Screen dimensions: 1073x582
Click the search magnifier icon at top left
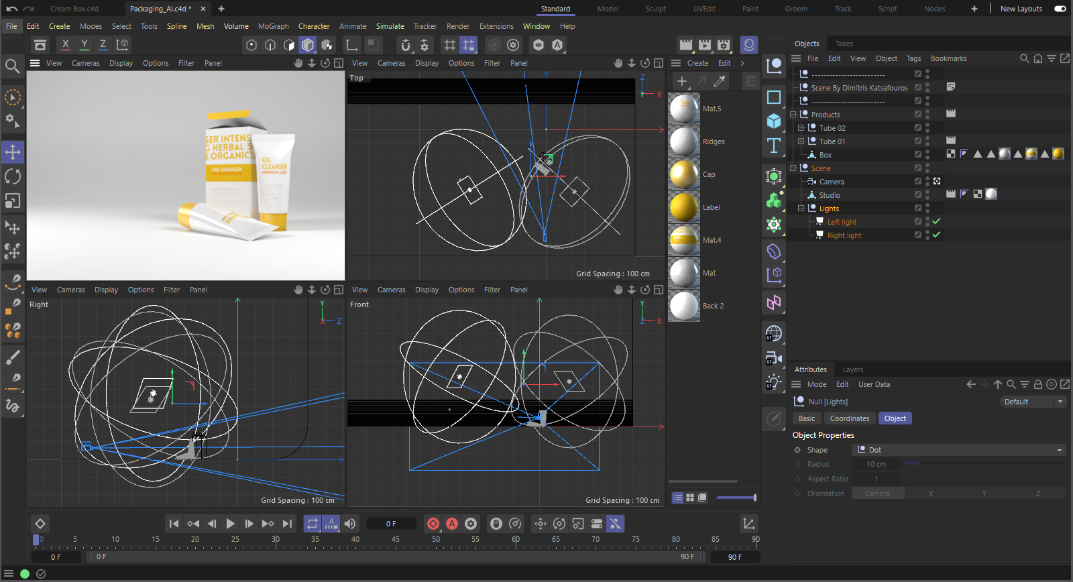point(12,66)
